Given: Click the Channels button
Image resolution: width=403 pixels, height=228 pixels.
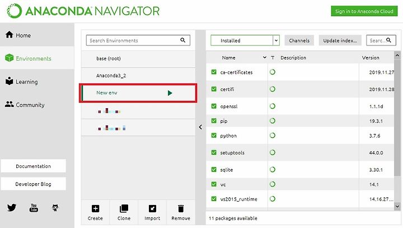Looking at the screenshot, I should click(x=299, y=40).
